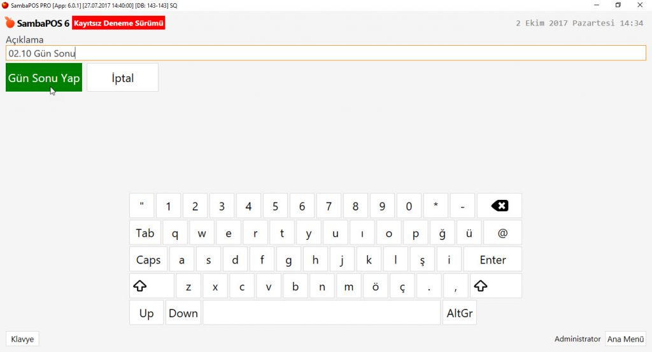The width and height of the screenshot is (652, 352).
Task: Open Ana Menü
Action: (x=625, y=339)
